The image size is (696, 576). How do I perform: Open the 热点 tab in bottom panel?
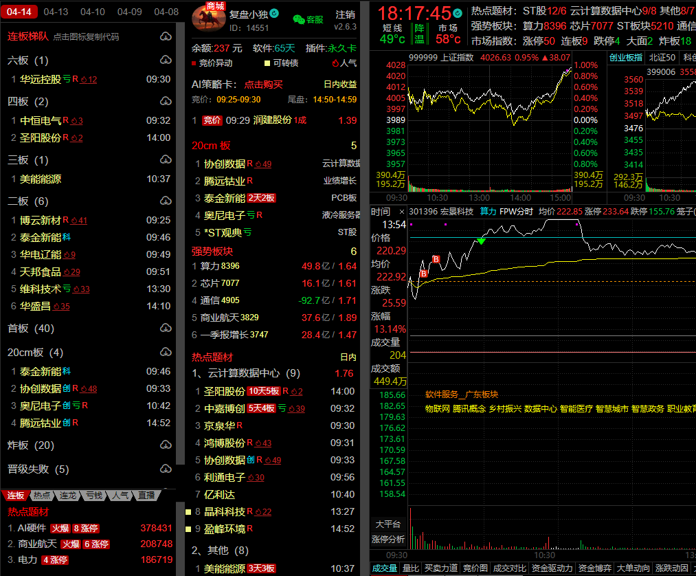click(41, 495)
